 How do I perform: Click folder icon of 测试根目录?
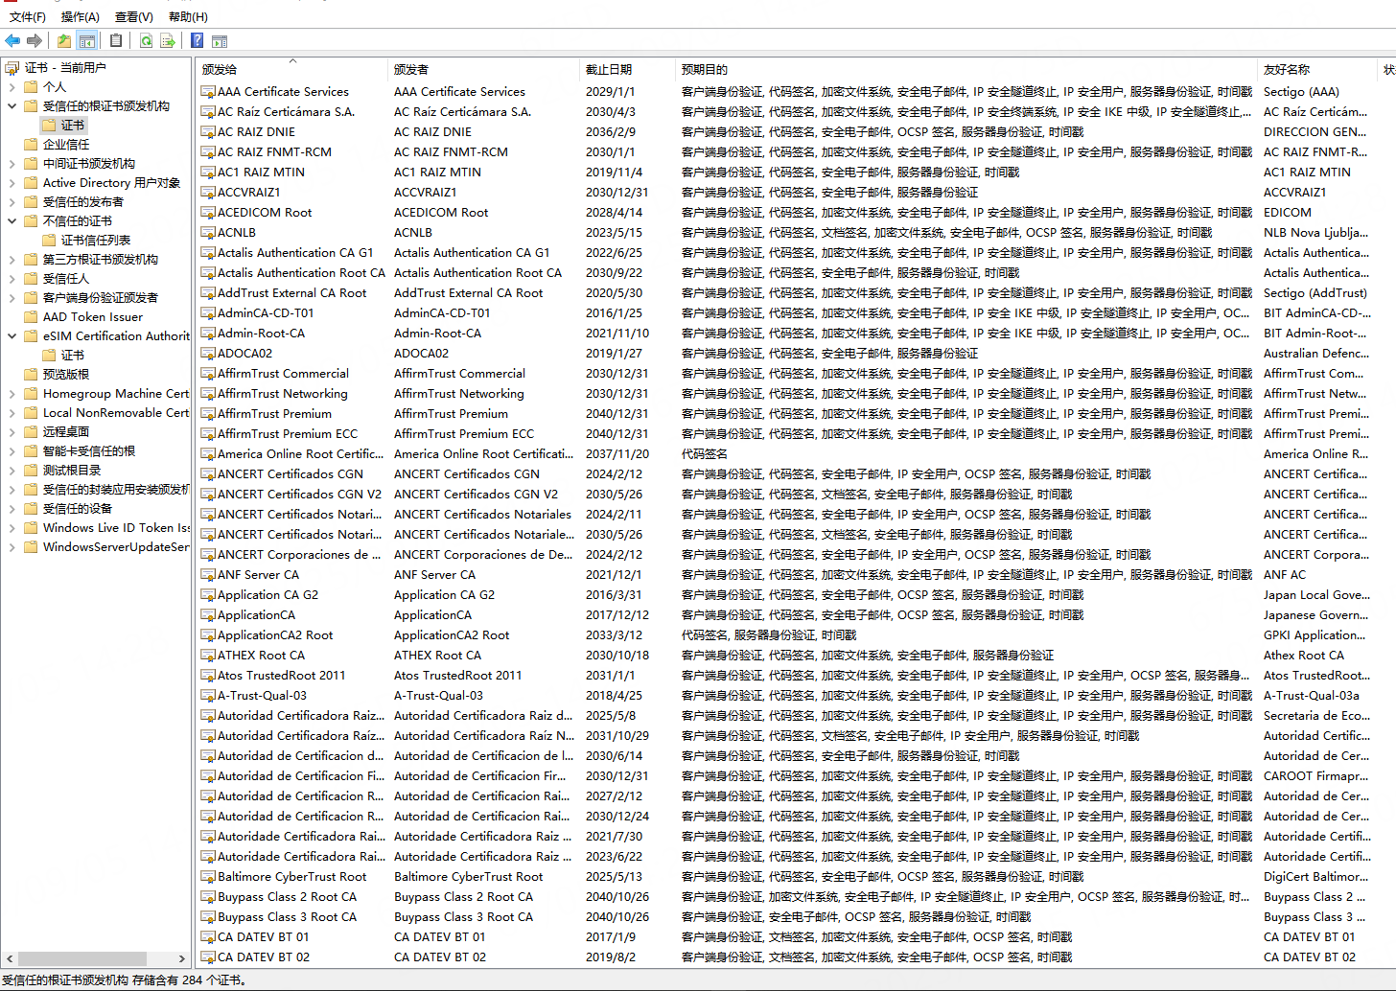[x=31, y=470]
